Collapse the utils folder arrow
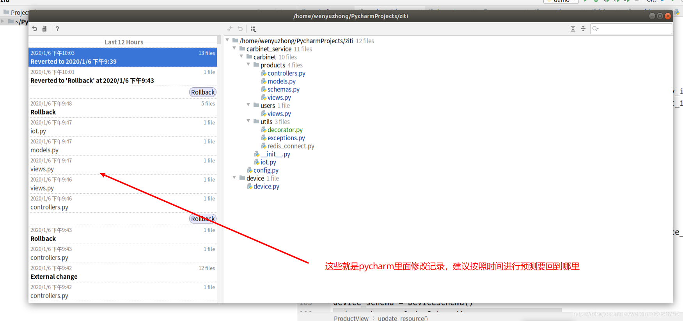 [248, 121]
